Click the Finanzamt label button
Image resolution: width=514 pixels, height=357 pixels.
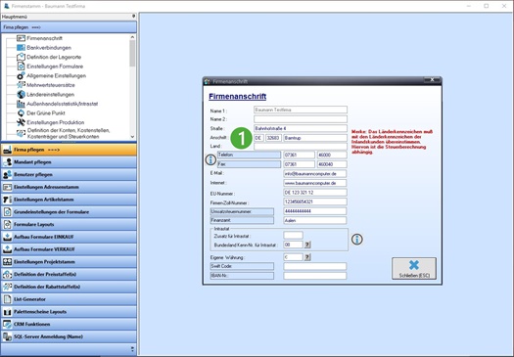(242, 220)
